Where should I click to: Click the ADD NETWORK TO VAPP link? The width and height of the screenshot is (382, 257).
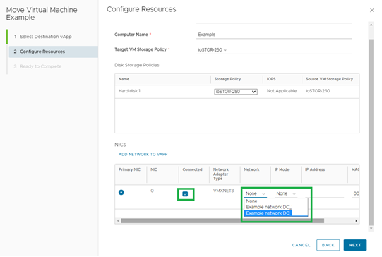click(143, 154)
